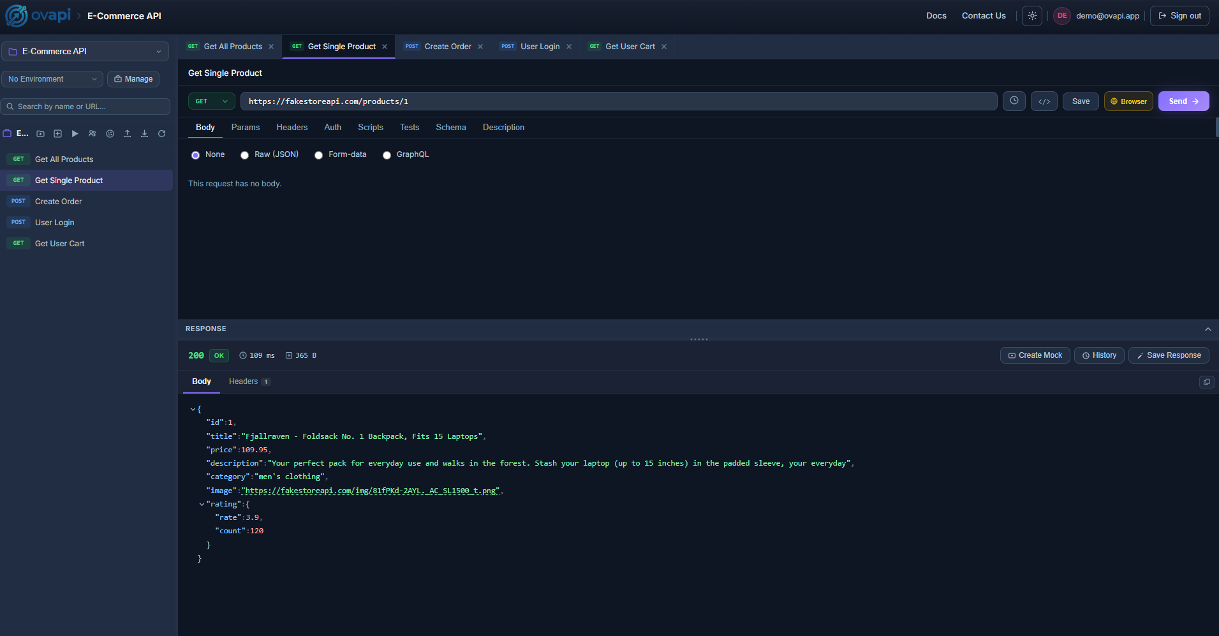Open request history via the clock icon
Image resolution: width=1219 pixels, height=636 pixels.
(1014, 101)
